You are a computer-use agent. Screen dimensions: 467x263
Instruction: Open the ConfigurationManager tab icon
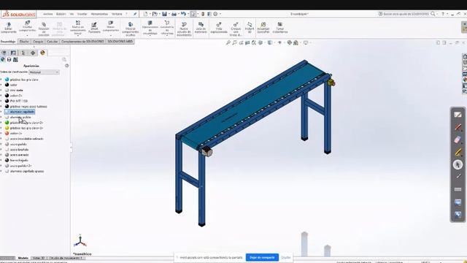coord(23,53)
